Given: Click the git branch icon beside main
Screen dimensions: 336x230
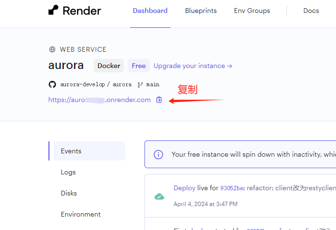Looking at the screenshot, I should (140, 85).
